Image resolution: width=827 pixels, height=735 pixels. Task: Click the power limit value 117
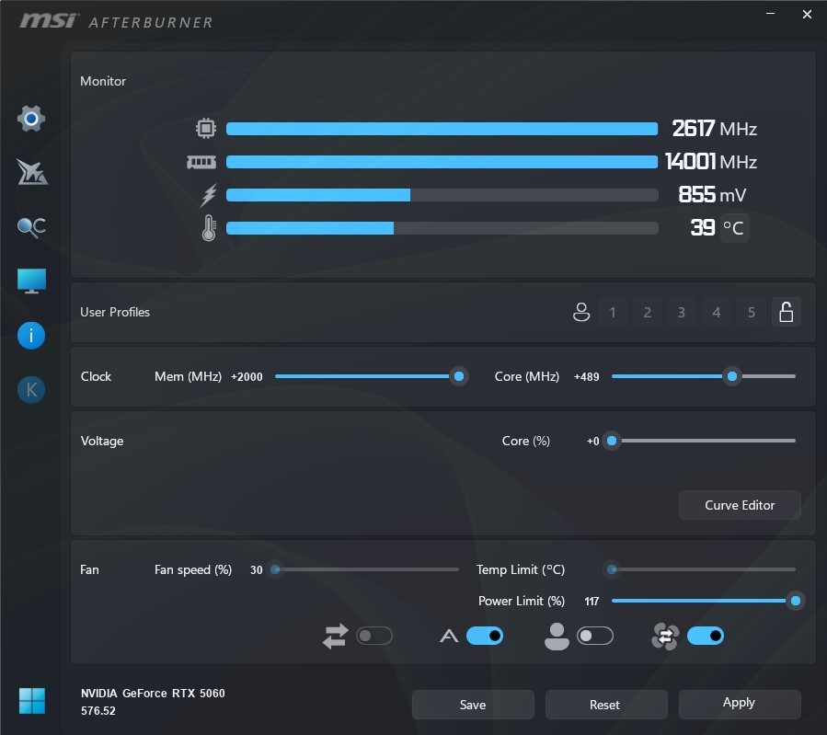pyautogui.click(x=592, y=601)
